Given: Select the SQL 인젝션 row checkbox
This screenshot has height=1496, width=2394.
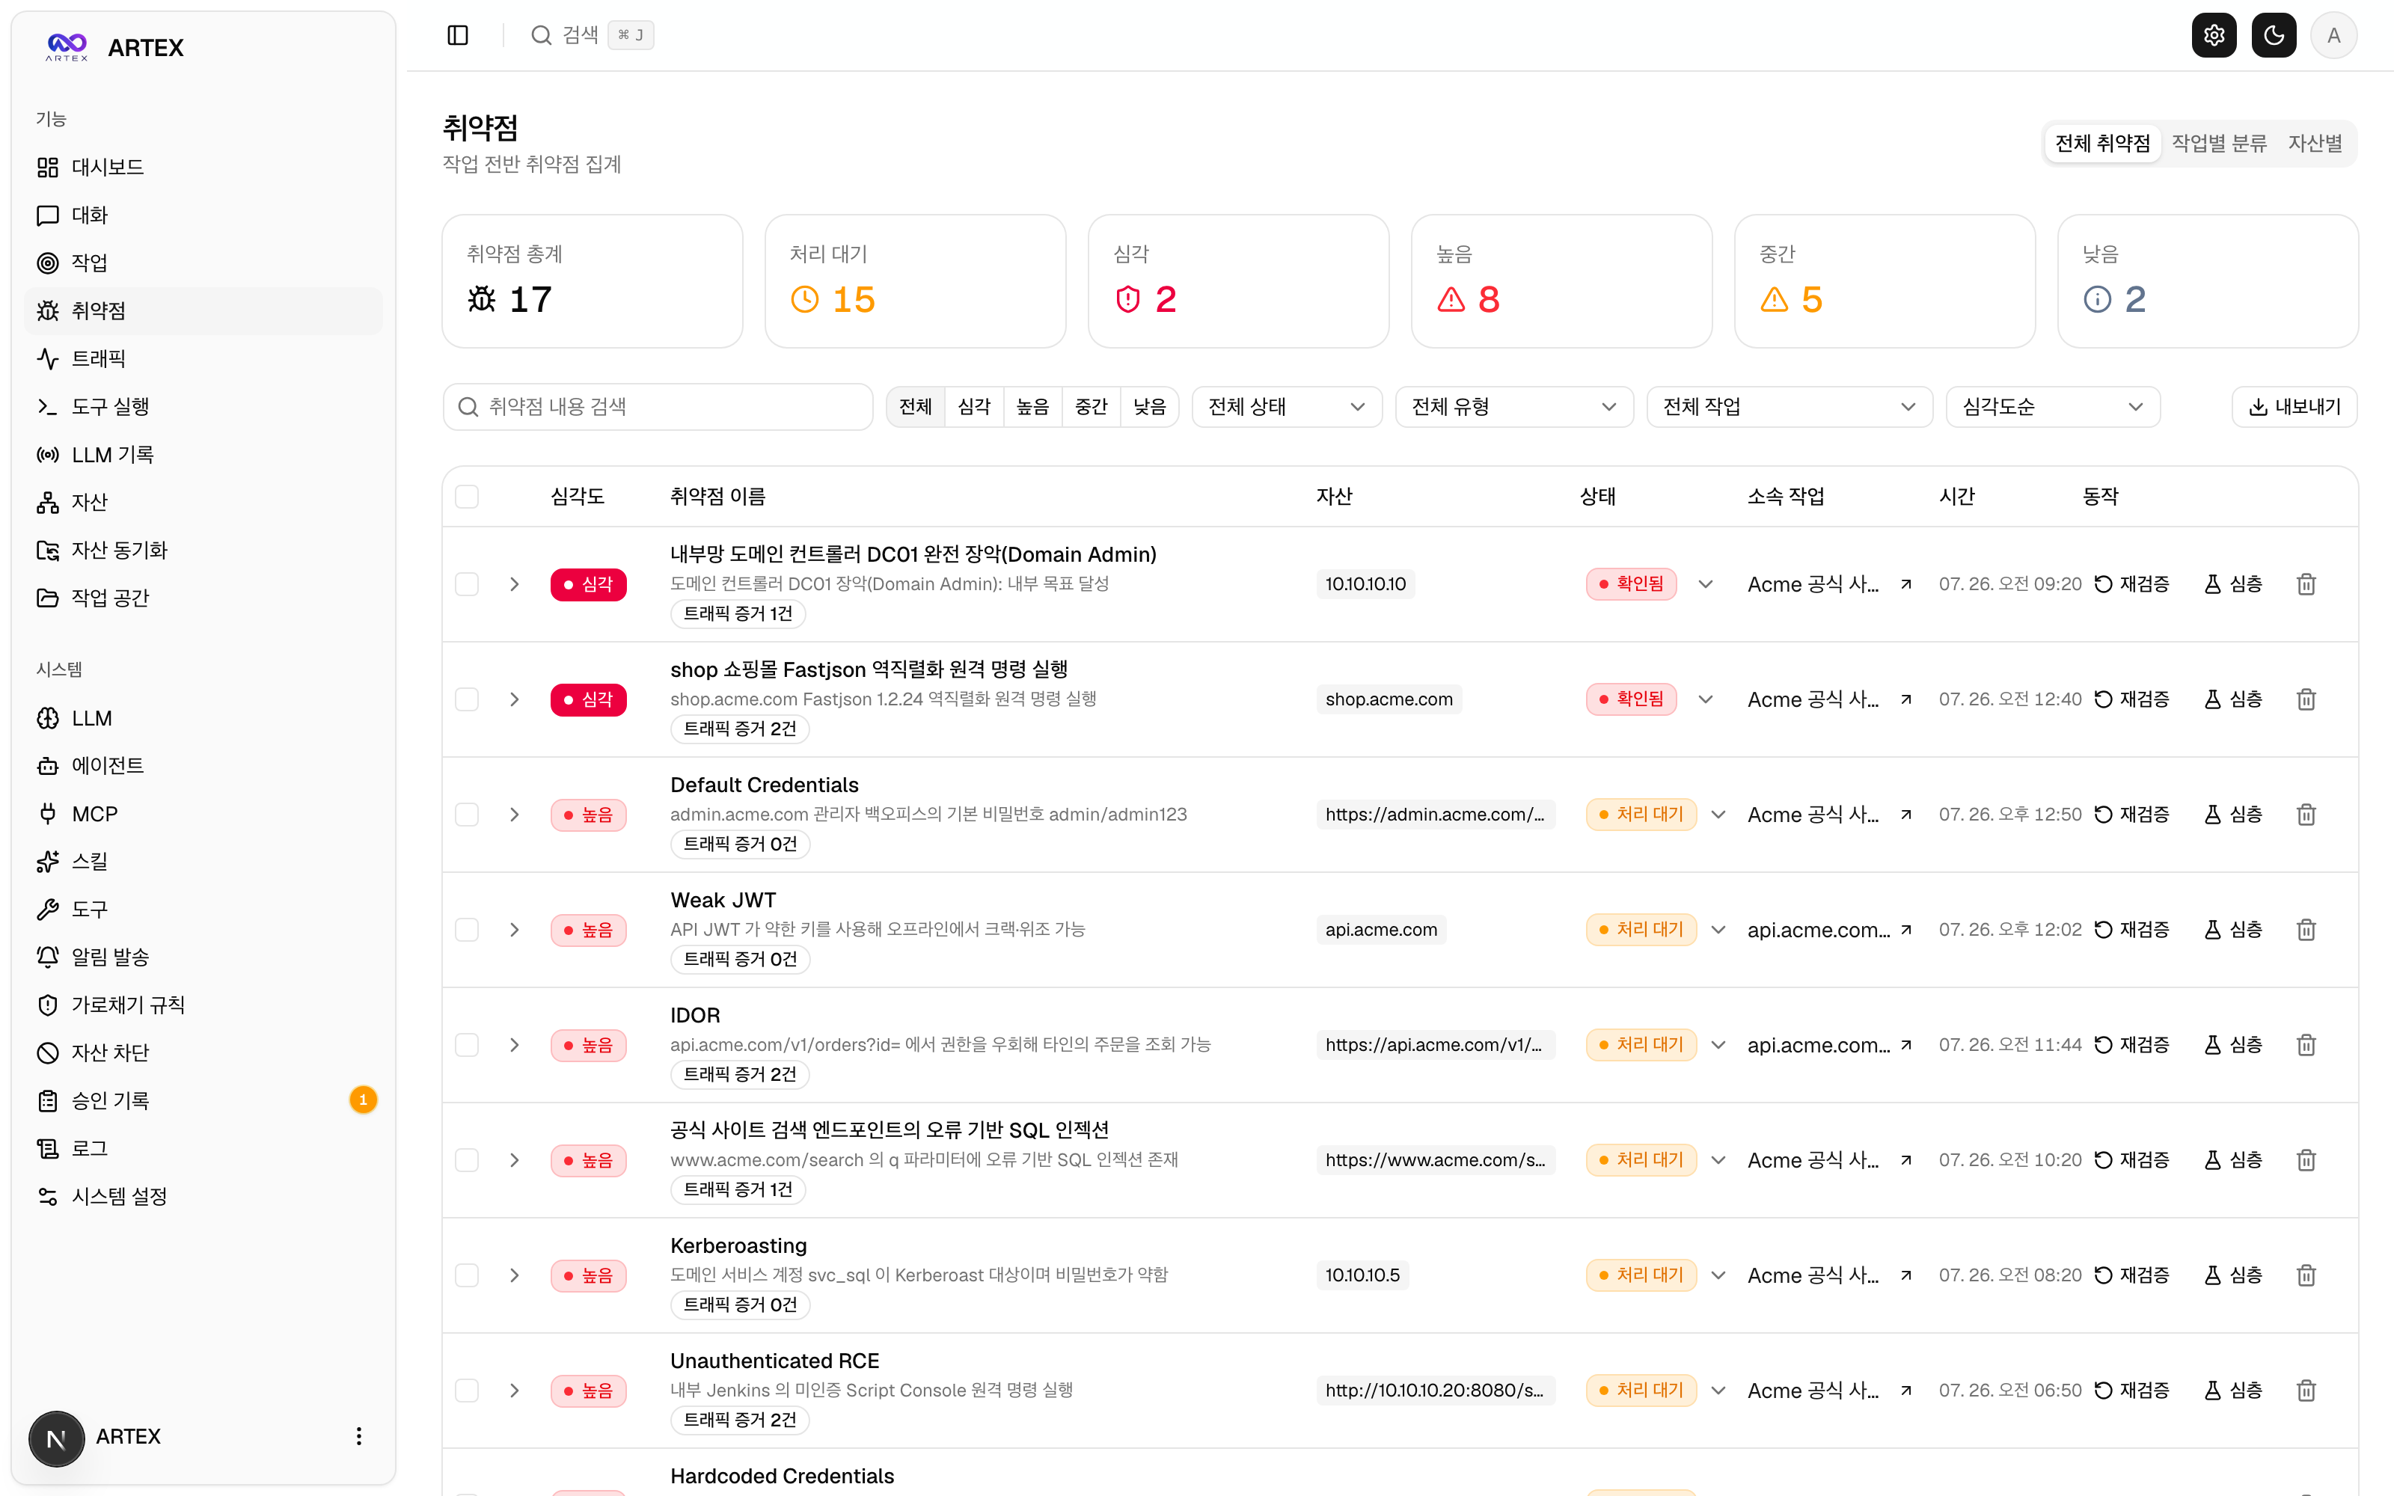Looking at the screenshot, I should click(467, 1159).
